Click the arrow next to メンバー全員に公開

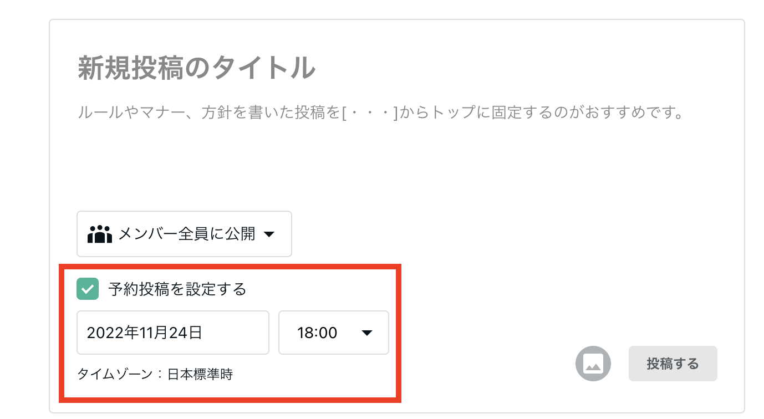(269, 234)
